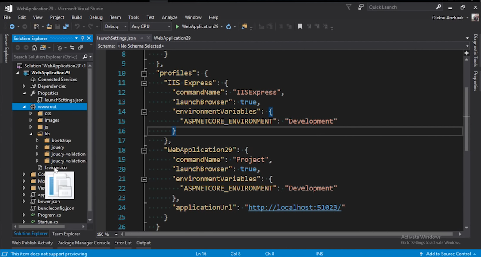Open the Analyze menu

[x=170, y=17]
